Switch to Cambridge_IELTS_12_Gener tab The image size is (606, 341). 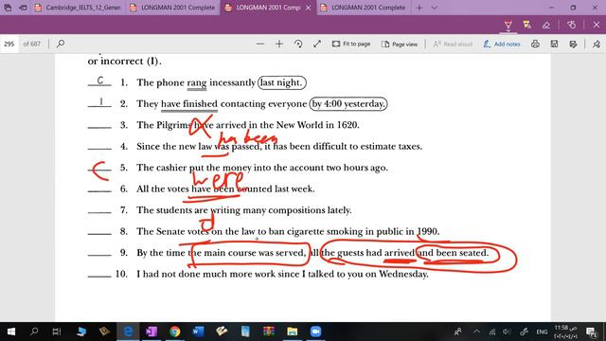click(x=78, y=8)
